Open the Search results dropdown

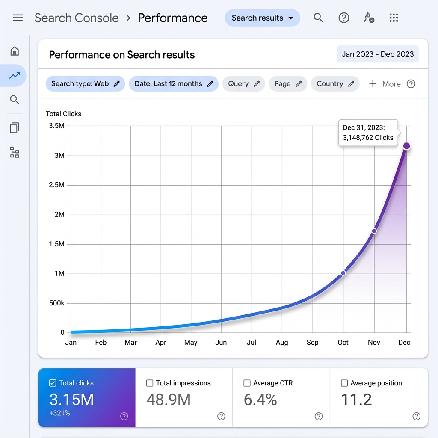tap(262, 18)
